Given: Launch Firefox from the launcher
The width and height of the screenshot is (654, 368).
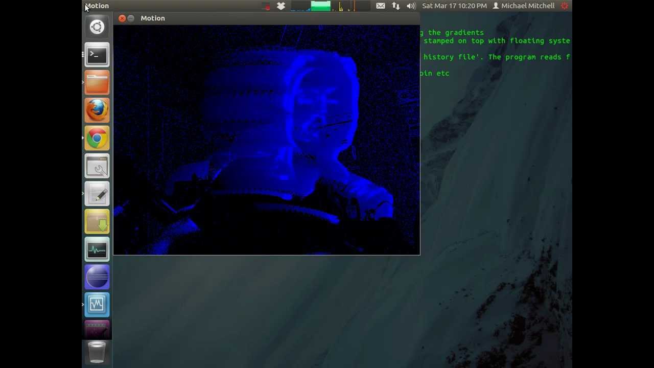Looking at the screenshot, I should tap(97, 110).
